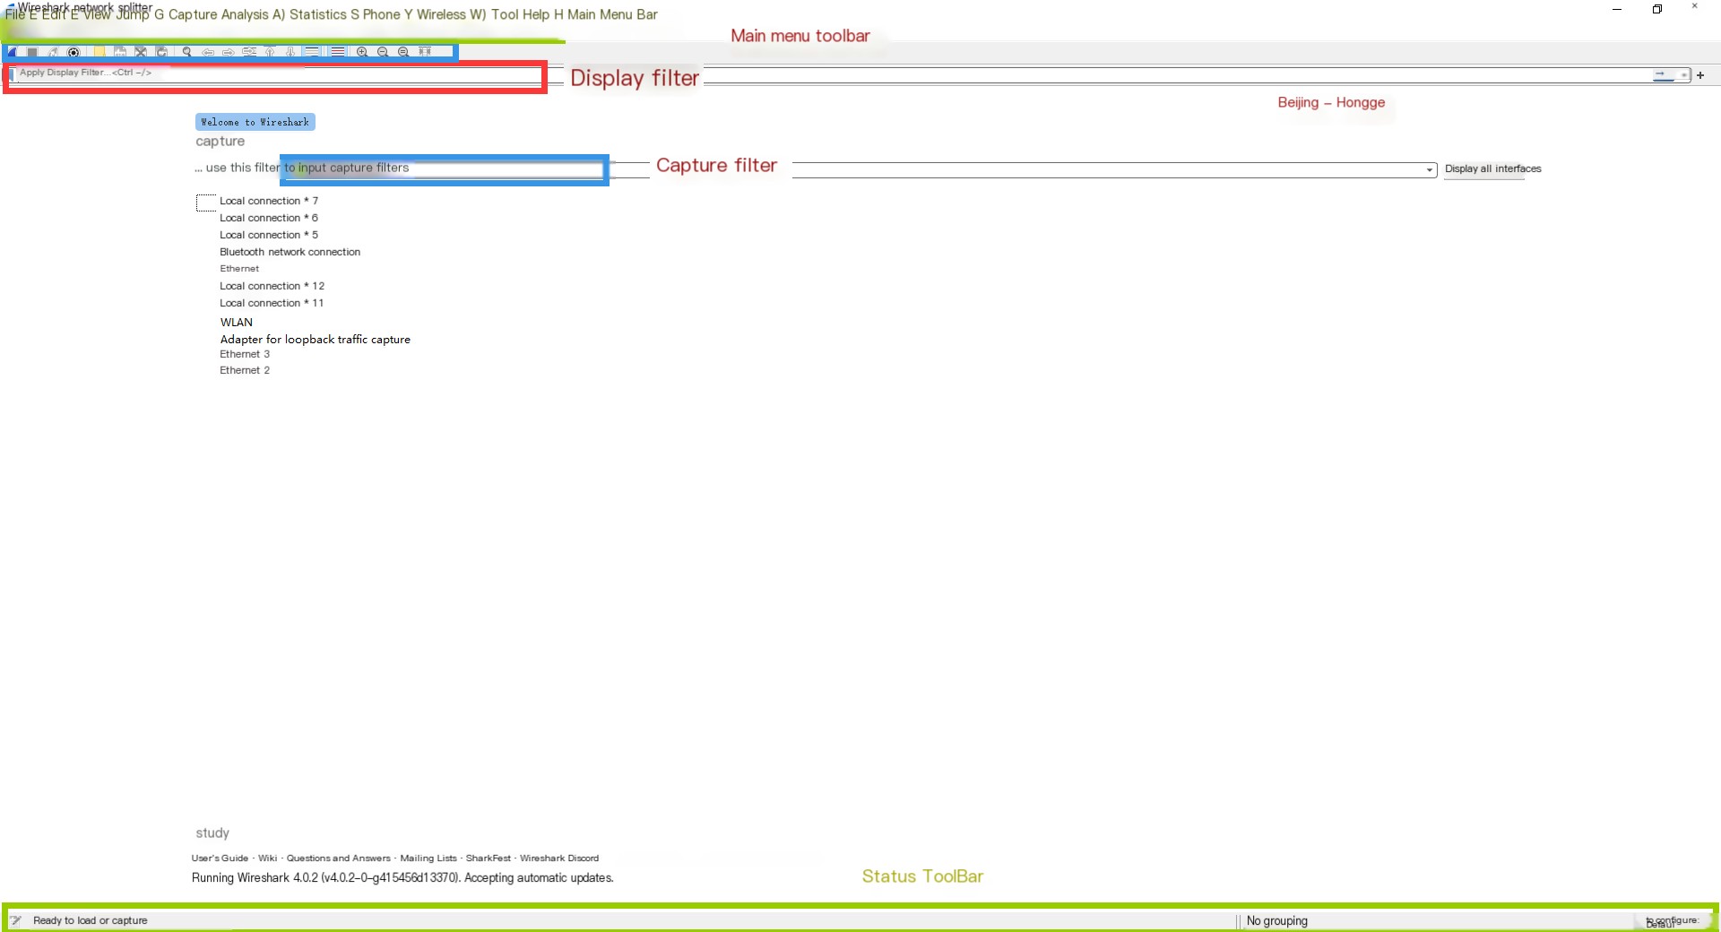Screen dimensions: 1721x932
Task: Open the Help menu
Action: point(536,15)
